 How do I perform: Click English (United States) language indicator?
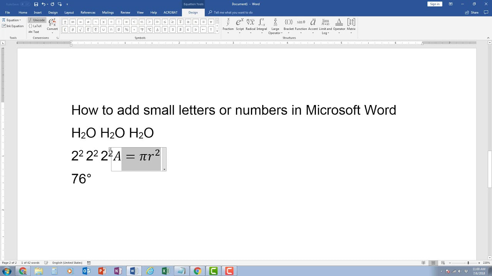click(x=67, y=263)
